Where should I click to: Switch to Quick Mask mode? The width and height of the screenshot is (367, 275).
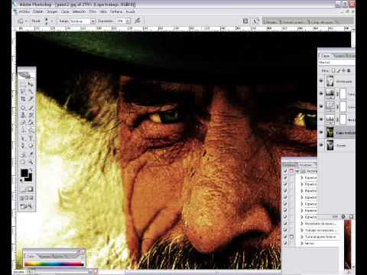coord(30,189)
